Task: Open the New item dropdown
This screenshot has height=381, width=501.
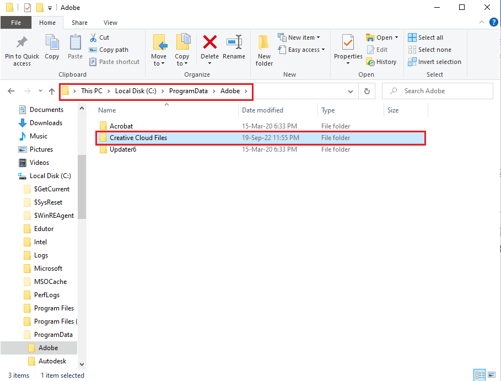Action: 299,37
